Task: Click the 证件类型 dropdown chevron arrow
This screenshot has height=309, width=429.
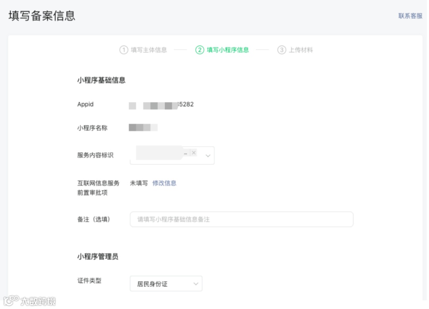Action: click(195, 284)
